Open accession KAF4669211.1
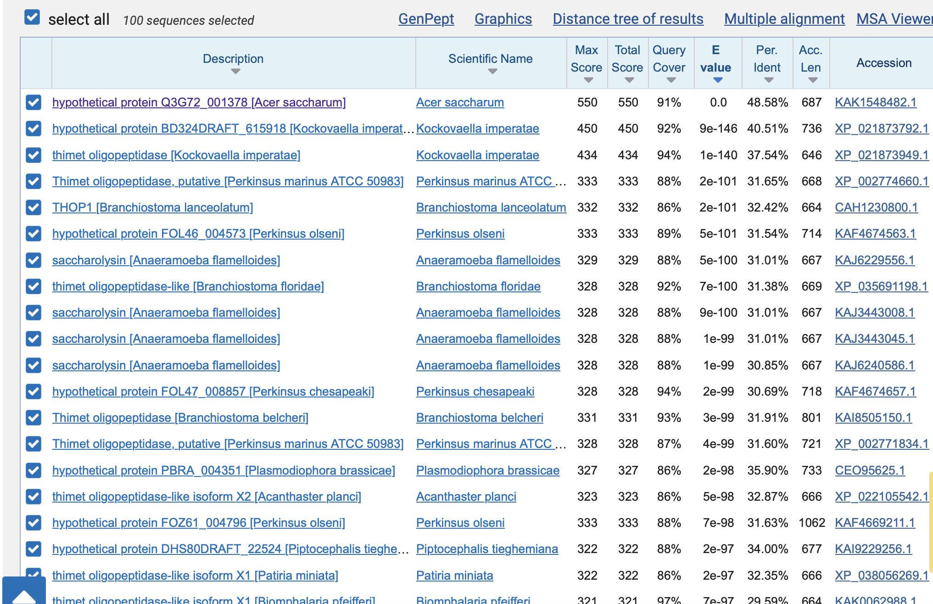The height and width of the screenshot is (604, 933). click(x=875, y=523)
